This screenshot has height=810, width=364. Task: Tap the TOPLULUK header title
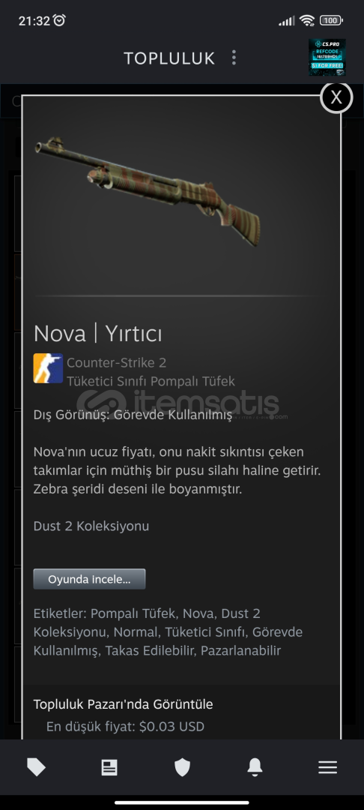[169, 58]
